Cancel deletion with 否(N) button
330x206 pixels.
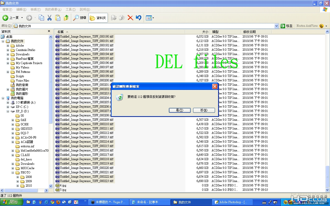click(204, 110)
